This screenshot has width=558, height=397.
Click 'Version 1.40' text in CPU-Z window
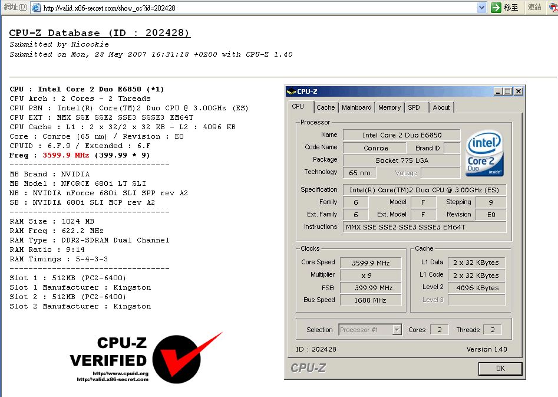pos(487,349)
